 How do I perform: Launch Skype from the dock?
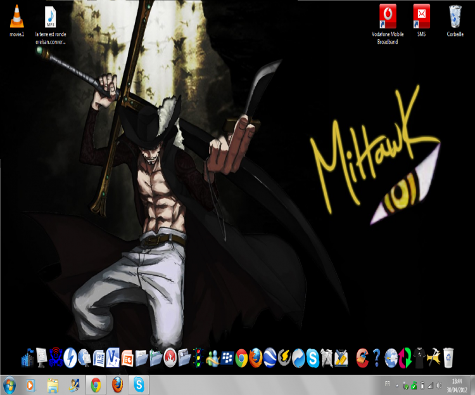click(x=313, y=358)
